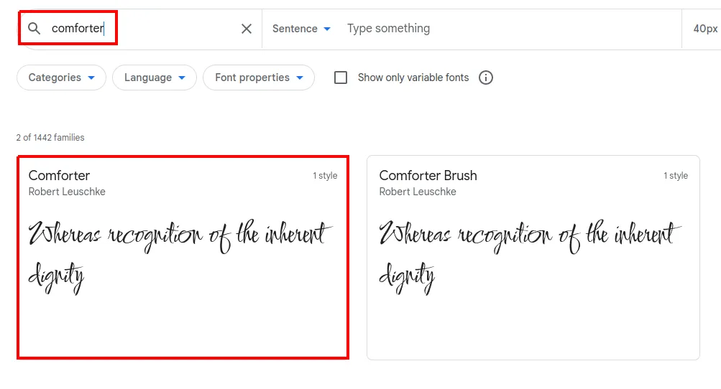Open the Language filter dropdown
This screenshot has width=721, height=389.
tap(155, 78)
